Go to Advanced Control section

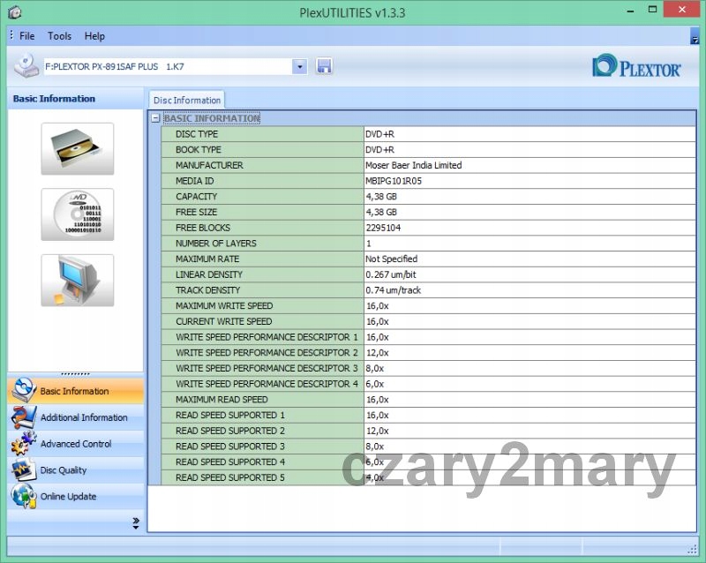[x=75, y=444]
